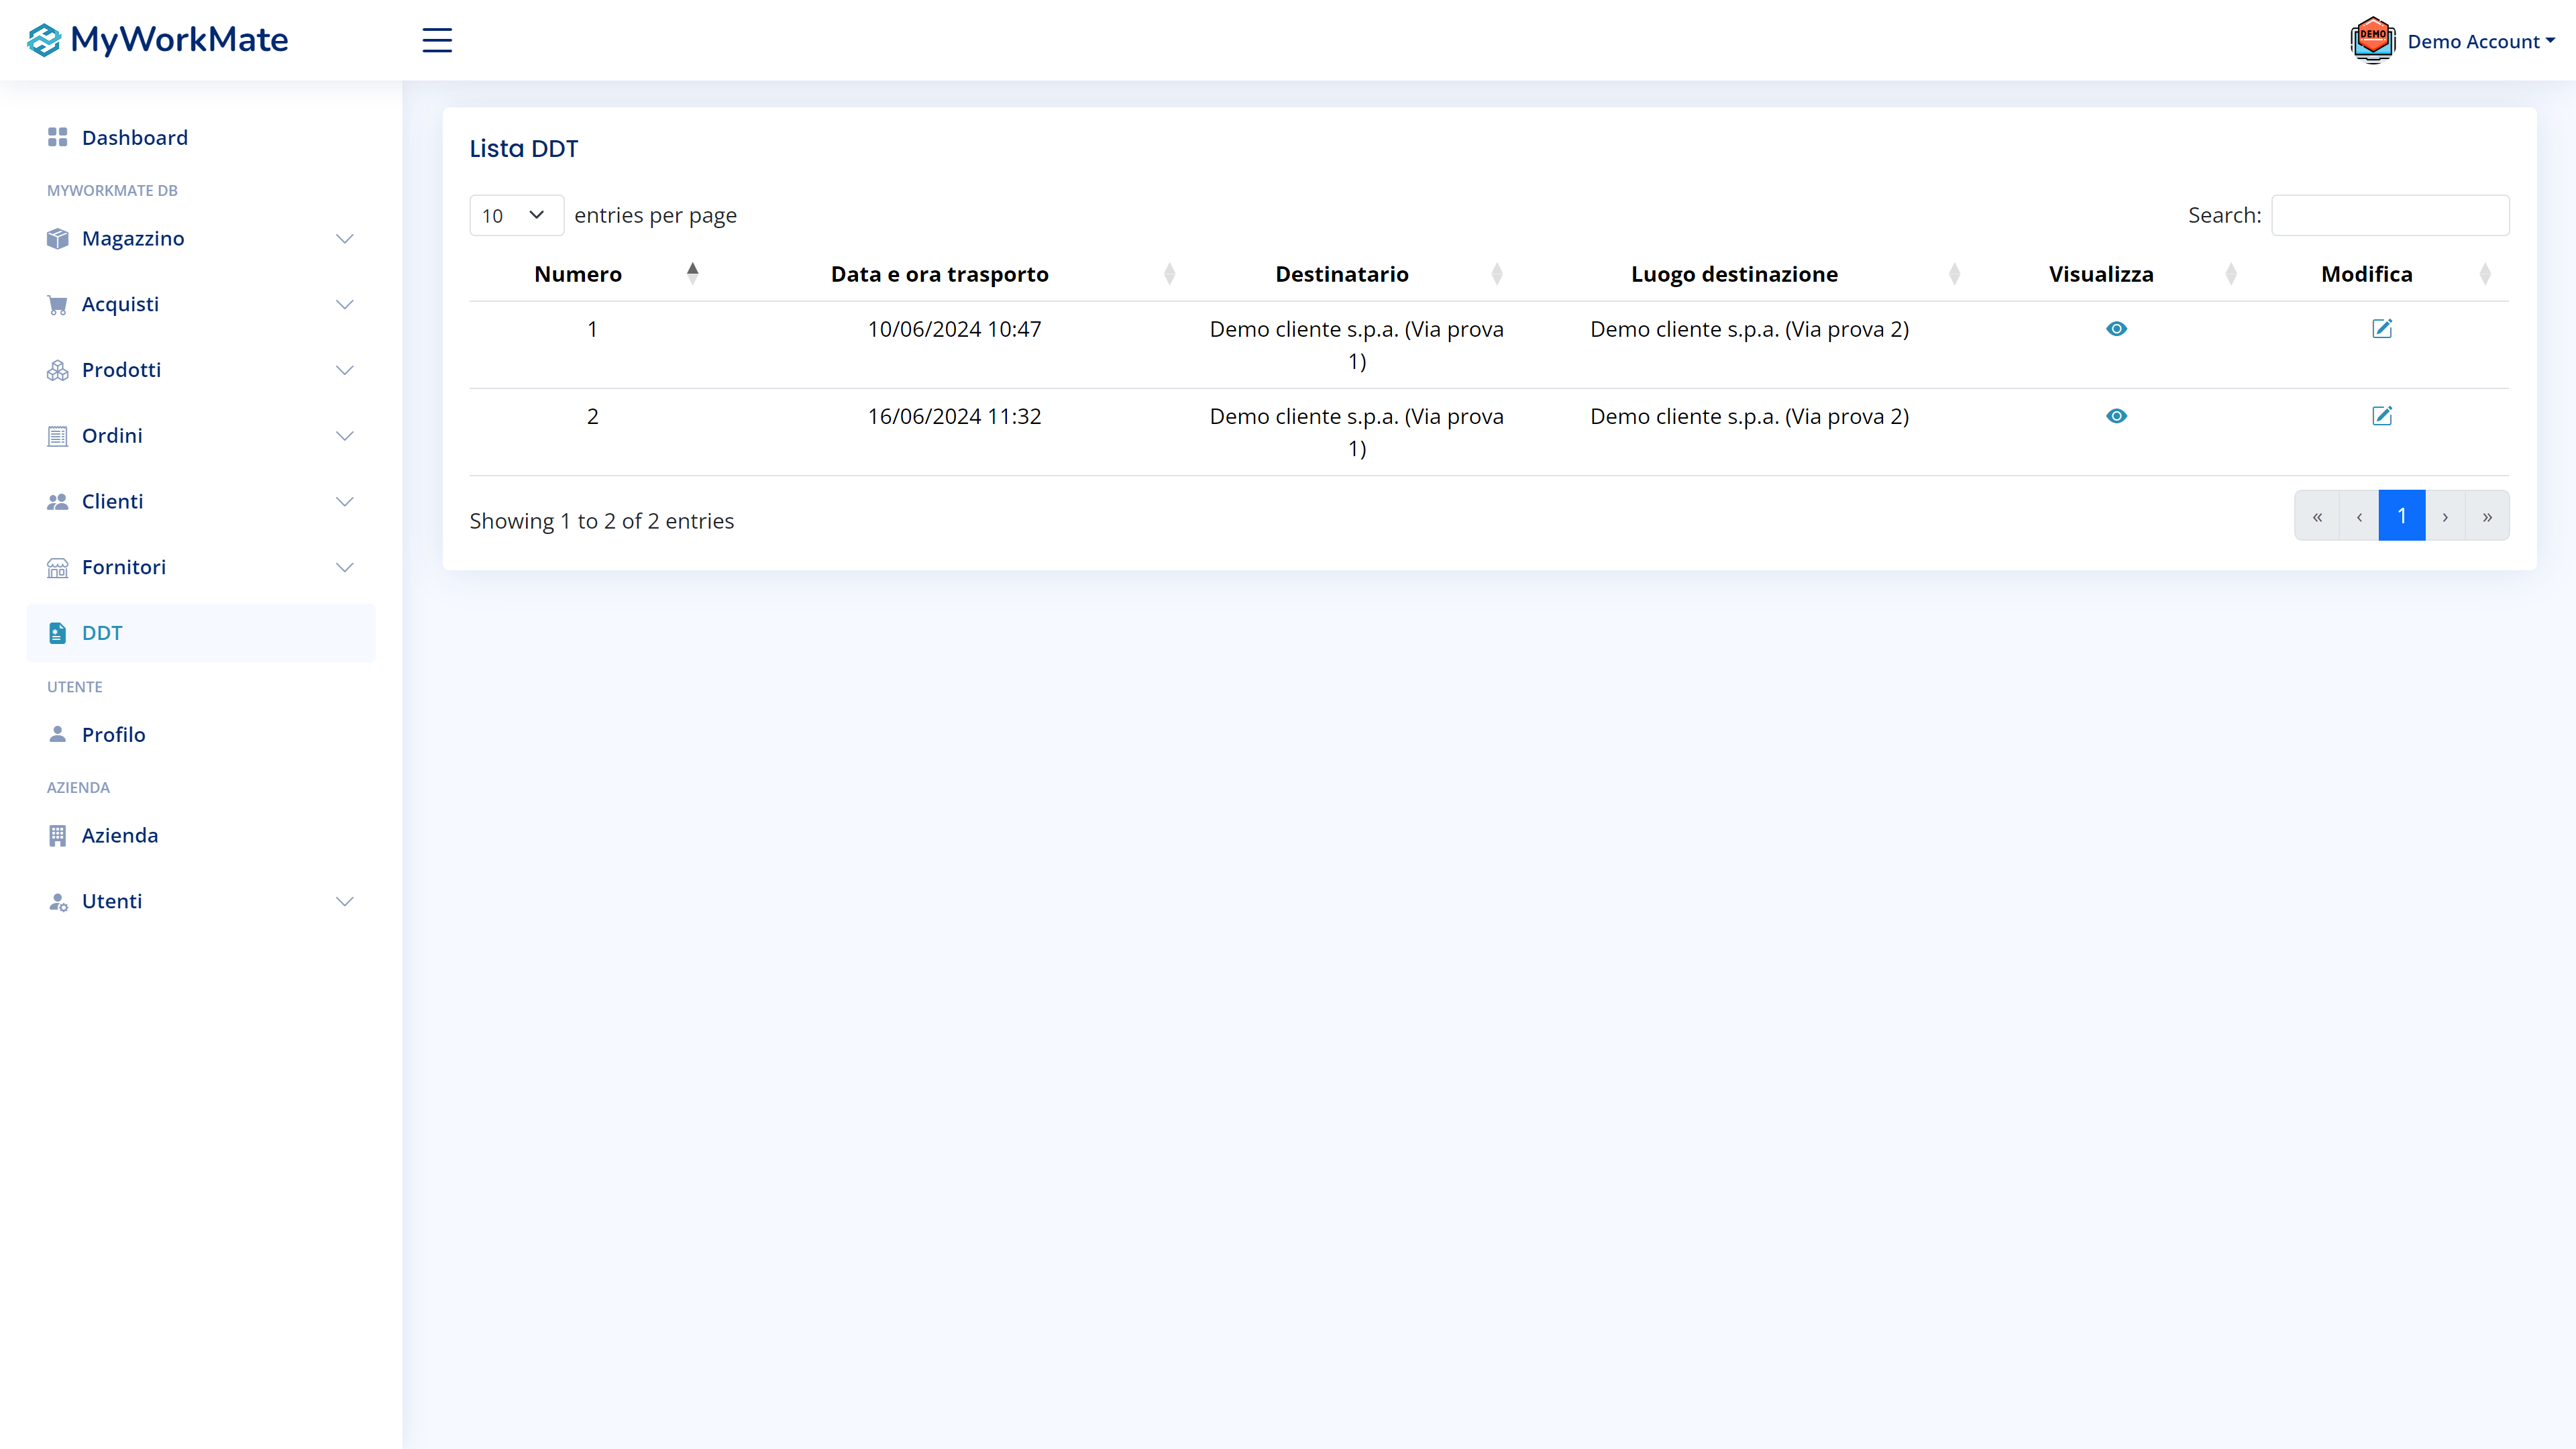
Task: Open the edit icon for DDT 1
Action: (x=2382, y=329)
